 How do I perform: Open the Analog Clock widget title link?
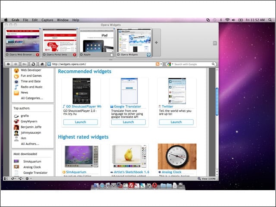coord(172,172)
